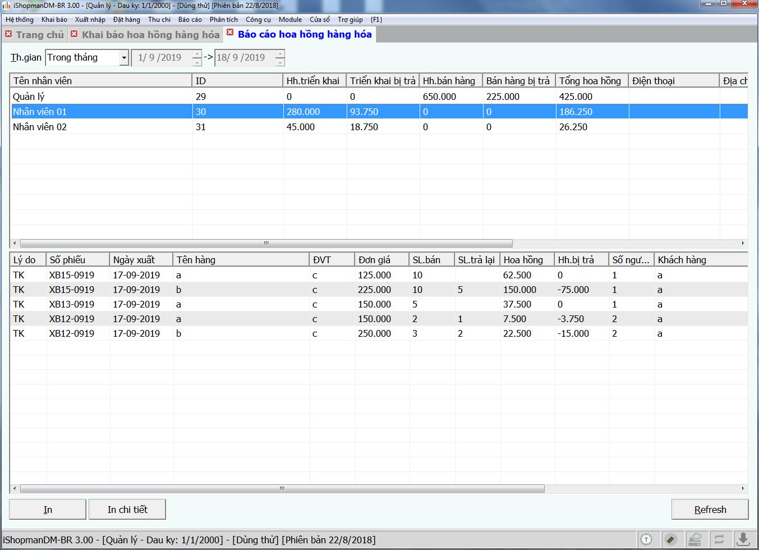The height and width of the screenshot is (550, 759).
Task: Click the Khách hàng column header
Action: 701,260
